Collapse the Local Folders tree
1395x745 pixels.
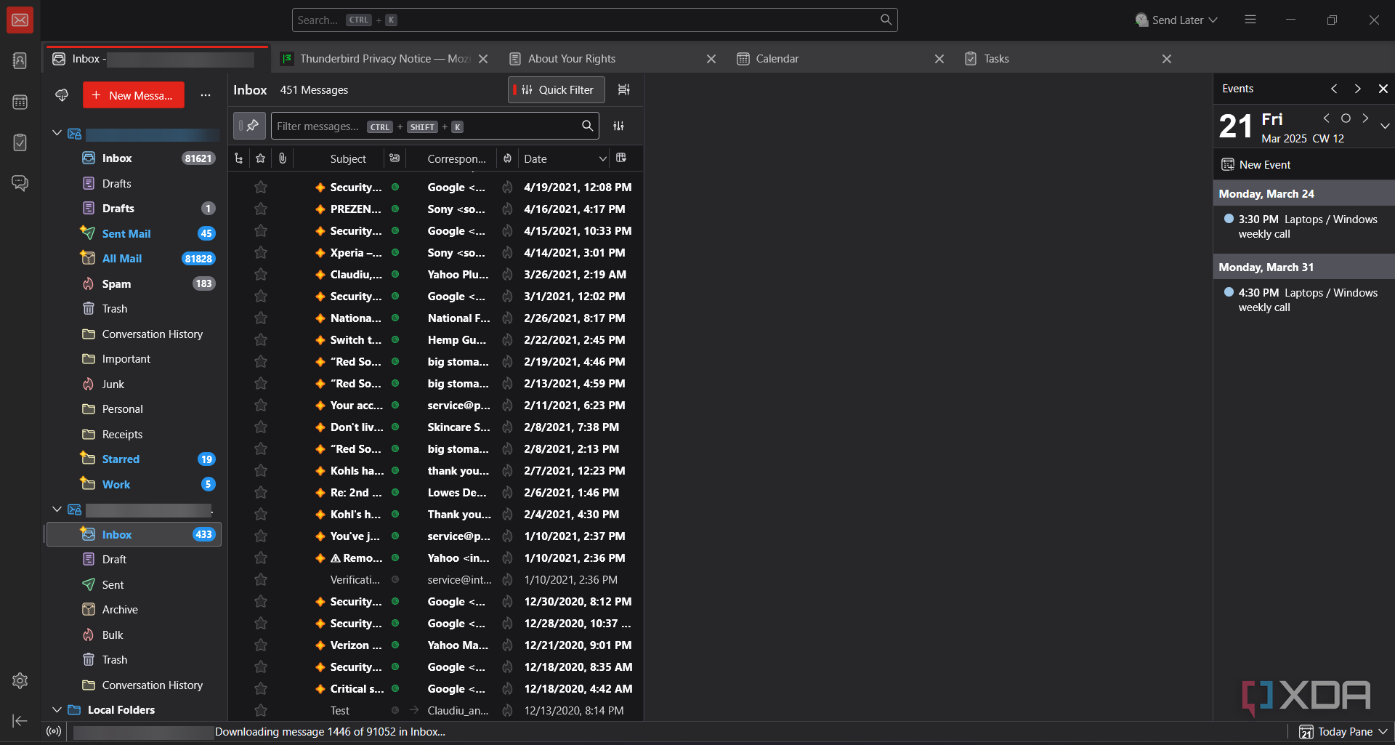57,709
